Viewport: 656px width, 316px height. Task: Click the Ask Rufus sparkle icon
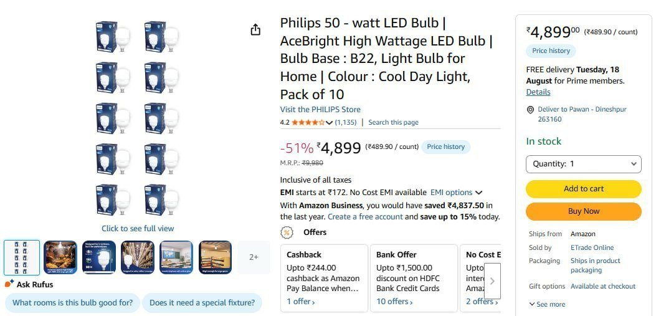point(9,284)
